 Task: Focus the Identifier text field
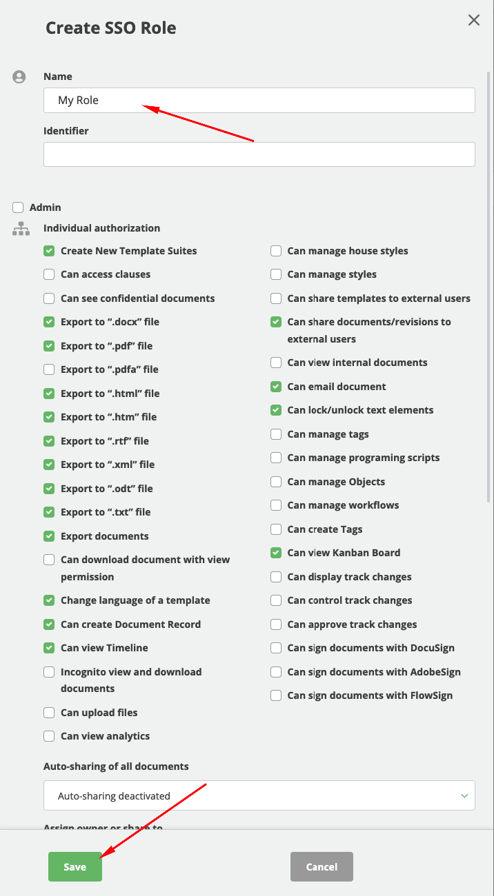pos(259,154)
